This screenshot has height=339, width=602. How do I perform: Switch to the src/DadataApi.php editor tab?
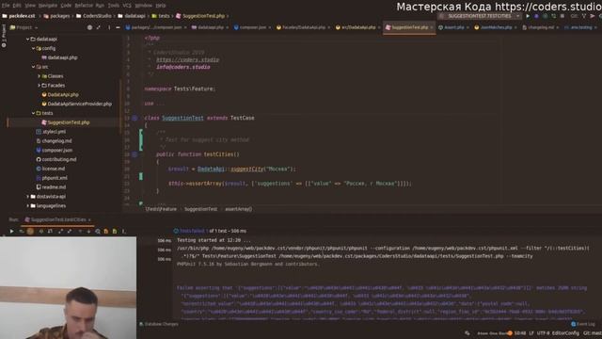(357, 27)
